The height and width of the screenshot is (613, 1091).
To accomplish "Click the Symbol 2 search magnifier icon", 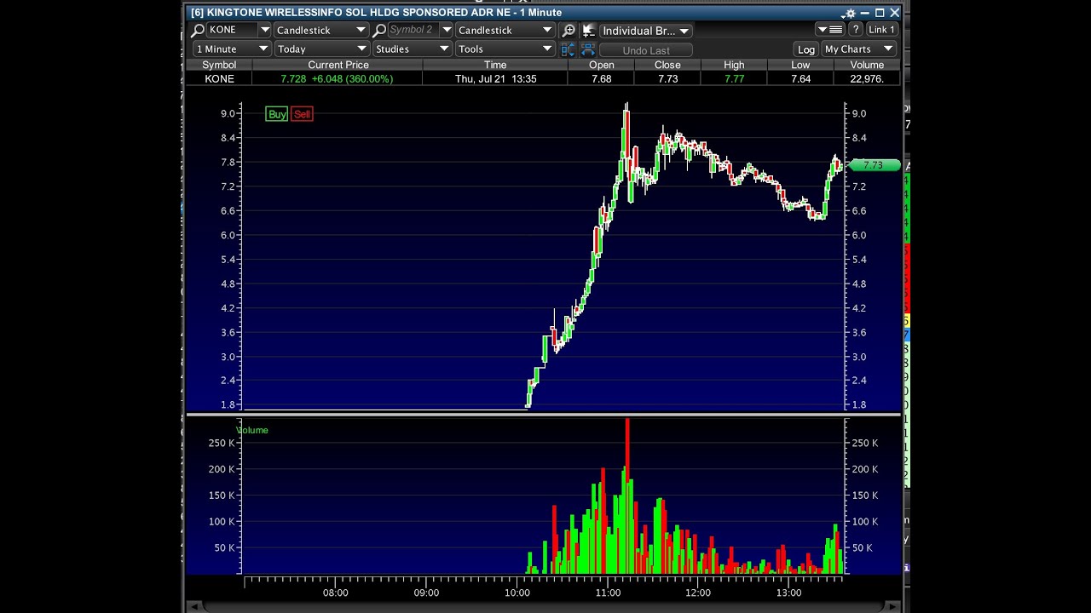I will pos(379,30).
